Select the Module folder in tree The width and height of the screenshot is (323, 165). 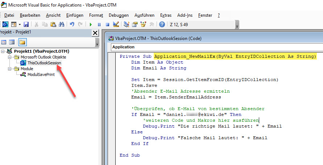tap(27, 69)
